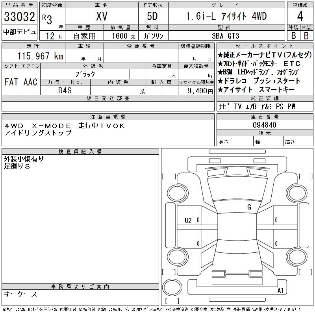Image resolution: width=315 pixels, height=315 pixels.
Task: Click the 長さ dimension cell
Action: pyautogui.click(x=235, y=142)
